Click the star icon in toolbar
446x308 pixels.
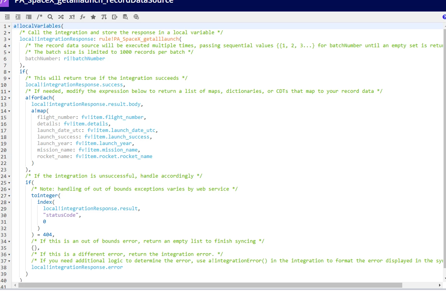[93, 17]
